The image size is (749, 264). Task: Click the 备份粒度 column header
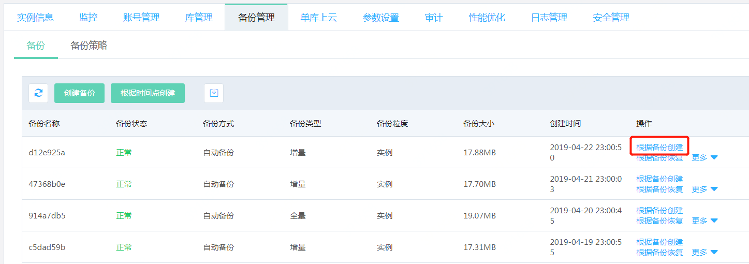pyautogui.click(x=392, y=124)
